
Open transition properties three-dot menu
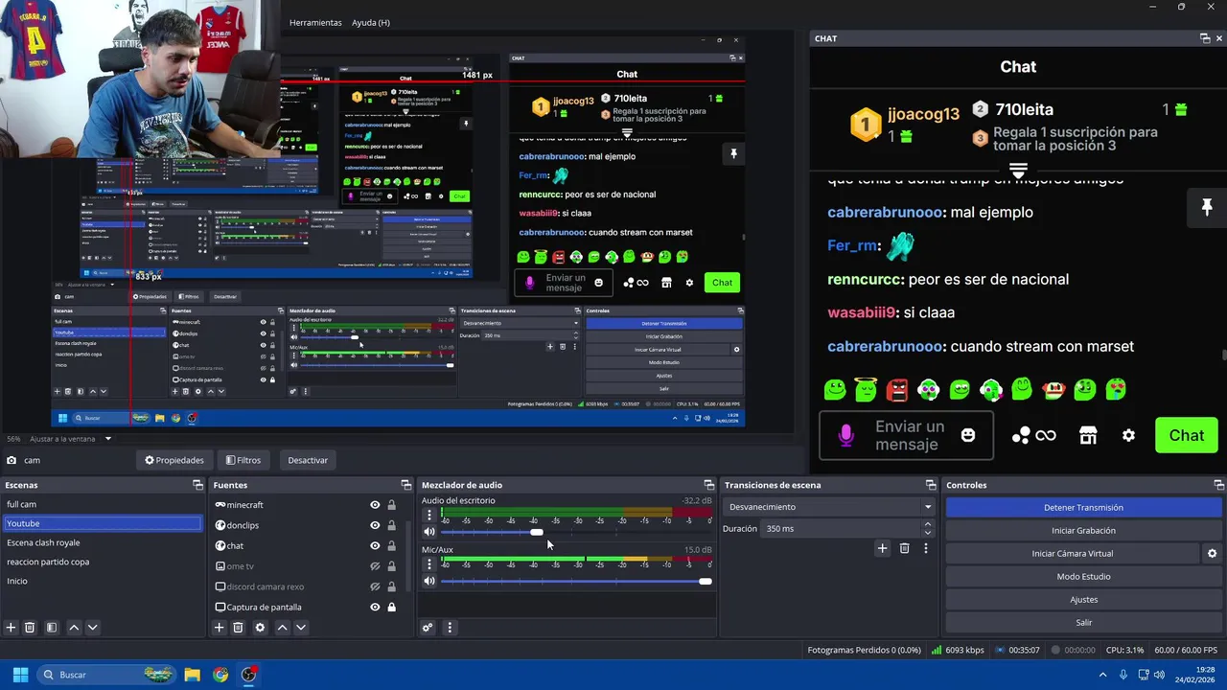(926, 548)
